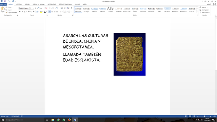Open the font name combo box
The height and width of the screenshot is (122, 217).
[x=24, y=8]
